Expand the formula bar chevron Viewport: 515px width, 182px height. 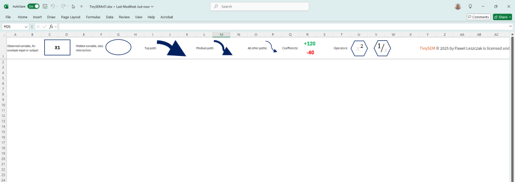tap(510, 27)
